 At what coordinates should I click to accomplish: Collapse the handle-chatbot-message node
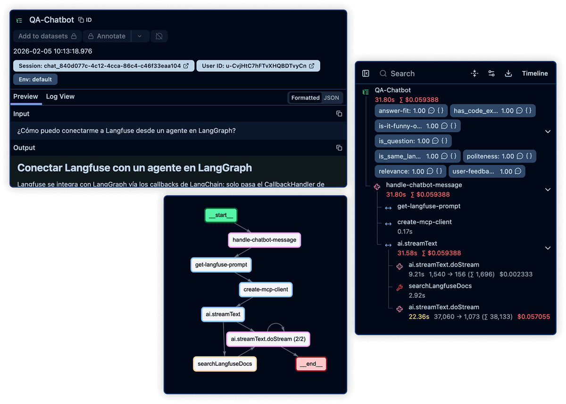point(548,190)
